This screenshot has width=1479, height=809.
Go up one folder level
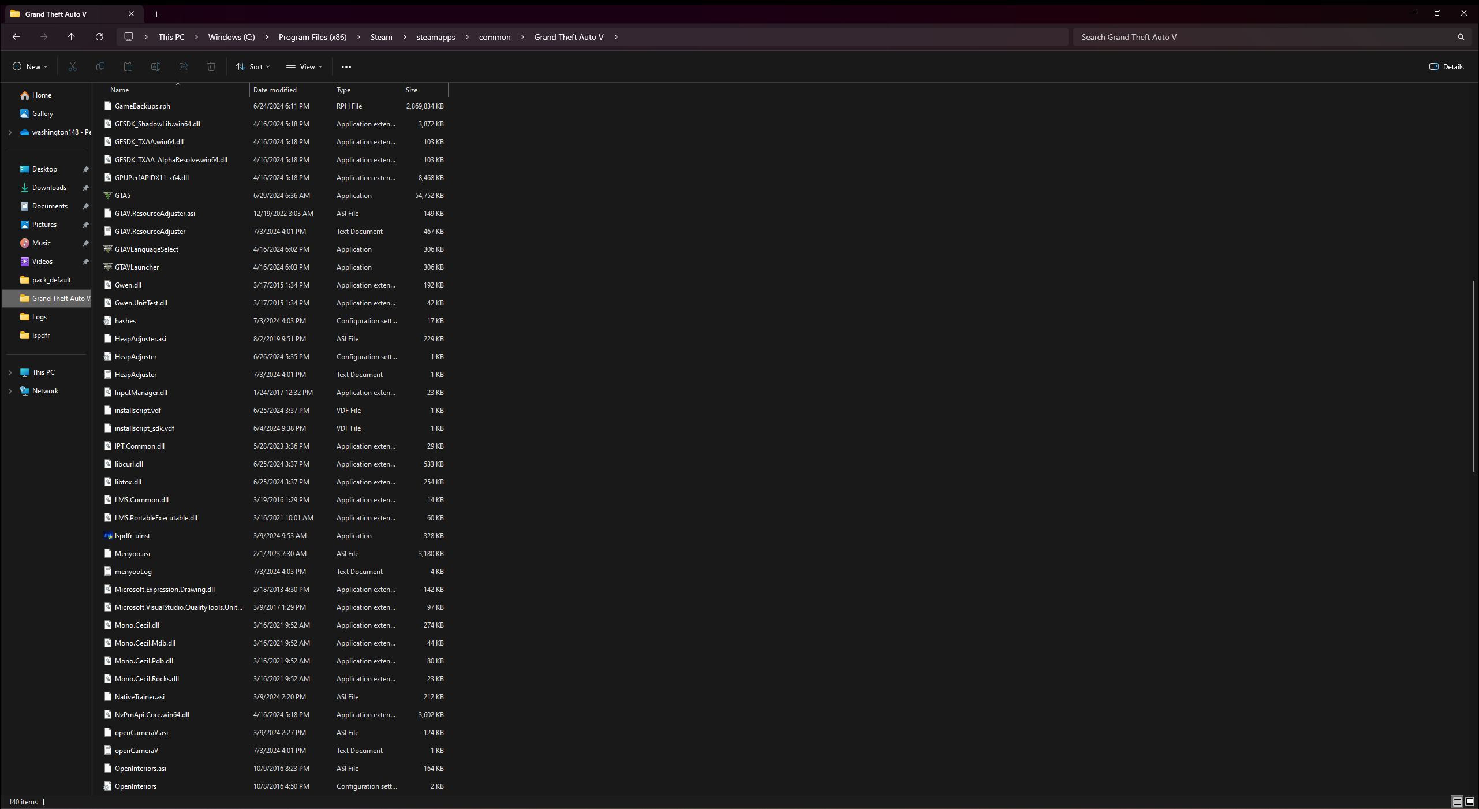point(72,37)
